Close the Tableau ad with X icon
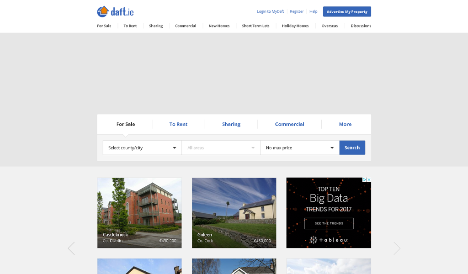 pyautogui.click(x=369, y=179)
